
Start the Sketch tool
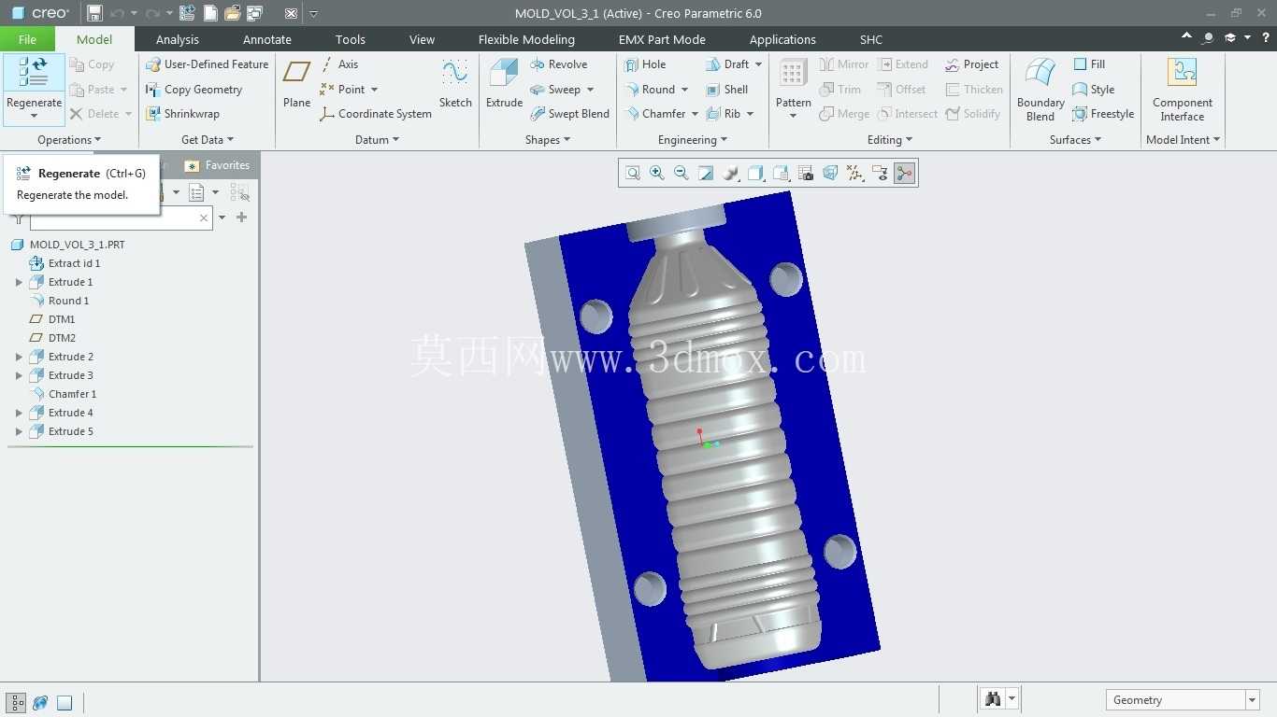[455, 84]
